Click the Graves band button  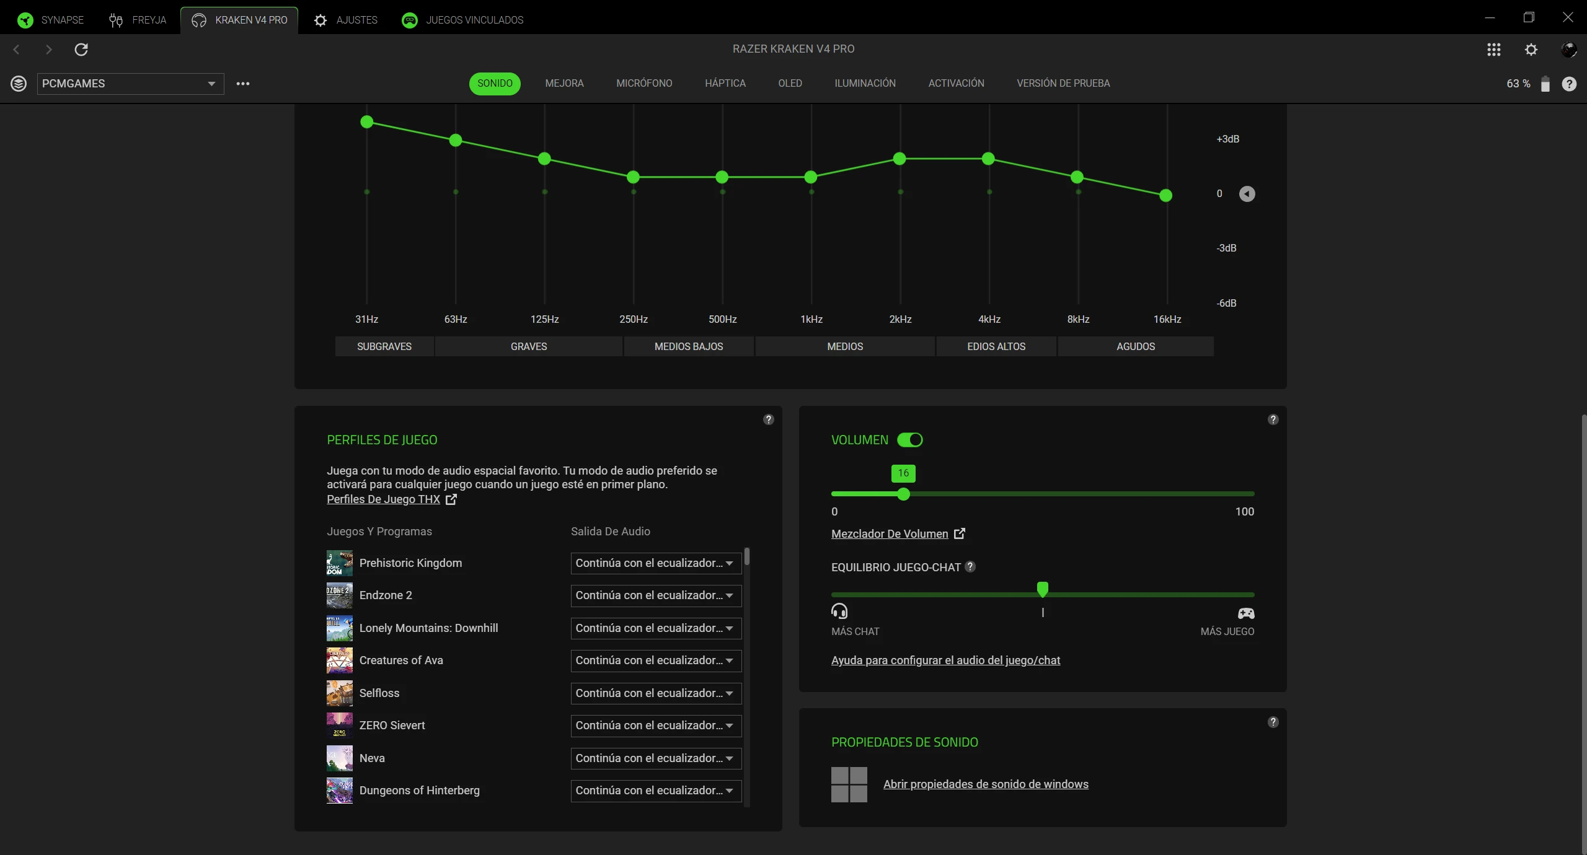tap(529, 346)
